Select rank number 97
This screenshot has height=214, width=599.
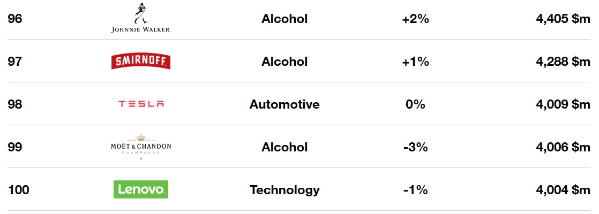[14, 62]
